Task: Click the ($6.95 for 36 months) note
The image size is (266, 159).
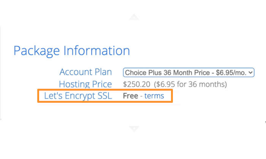Action: click(x=190, y=84)
